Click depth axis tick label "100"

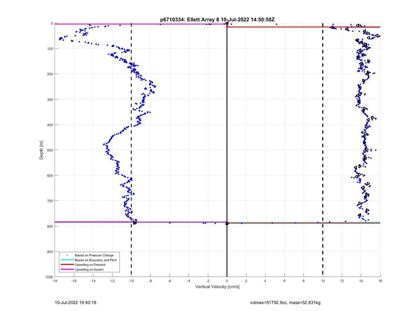point(50,49)
